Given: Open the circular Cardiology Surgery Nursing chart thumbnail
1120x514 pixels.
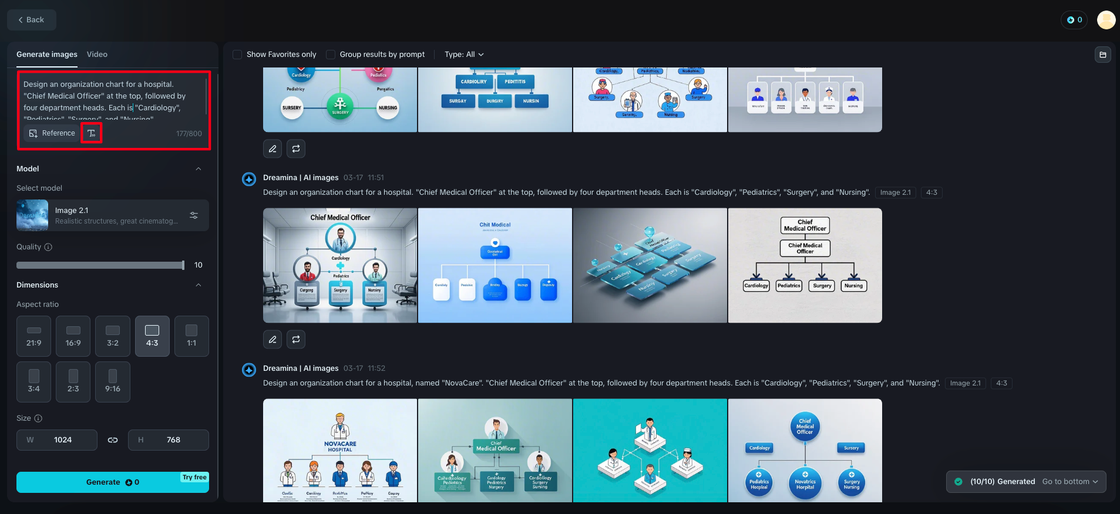Looking at the screenshot, I should pyautogui.click(x=340, y=100).
